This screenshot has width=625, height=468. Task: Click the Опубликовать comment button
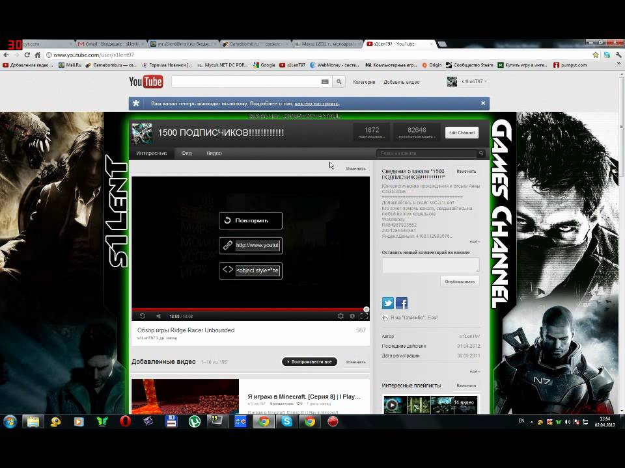pos(460,281)
